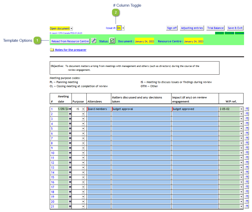
Task: Click the mouse icon at end of row 21
Action: [247, 206]
